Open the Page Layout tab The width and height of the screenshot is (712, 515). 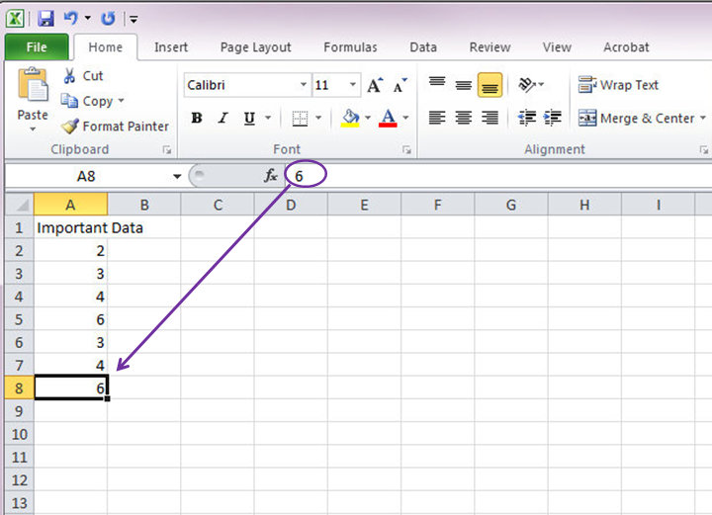tap(255, 47)
